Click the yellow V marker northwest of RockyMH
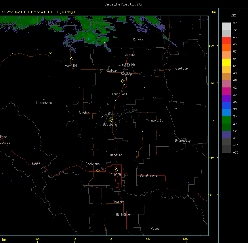This screenshot has height=243, width=248. [x=50, y=53]
